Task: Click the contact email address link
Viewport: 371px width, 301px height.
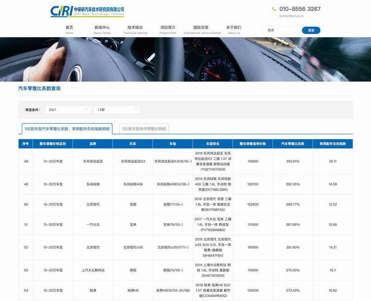Action: 291,16
